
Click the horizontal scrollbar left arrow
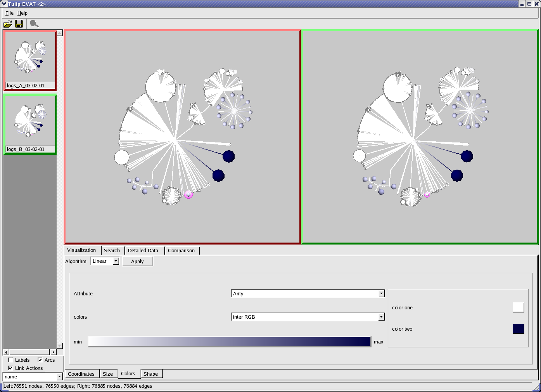(6, 352)
